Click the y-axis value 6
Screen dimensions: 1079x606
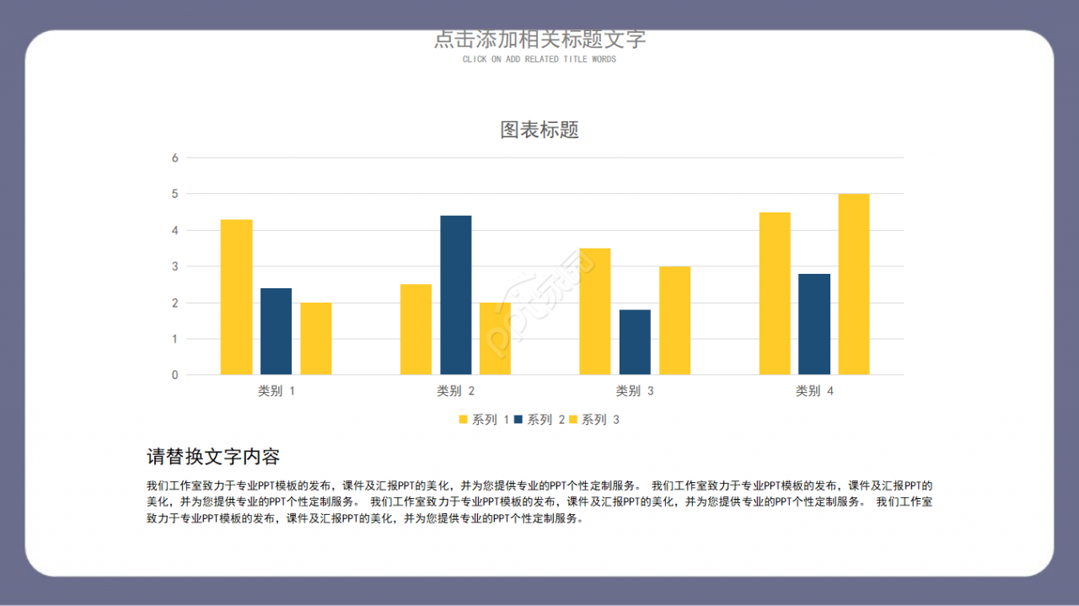(x=175, y=158)
